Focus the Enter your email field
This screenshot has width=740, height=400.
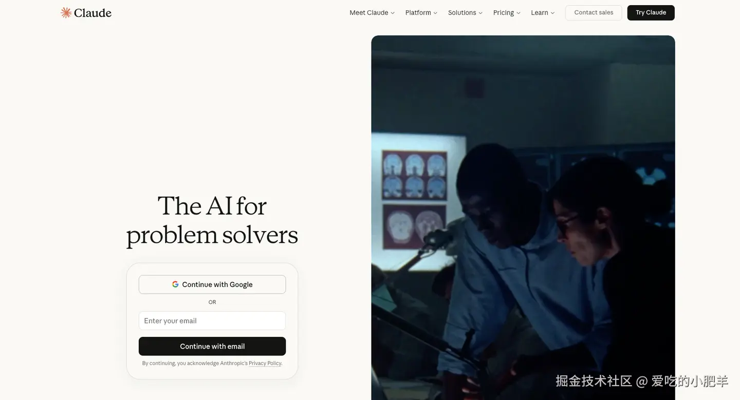coord(212,321)
